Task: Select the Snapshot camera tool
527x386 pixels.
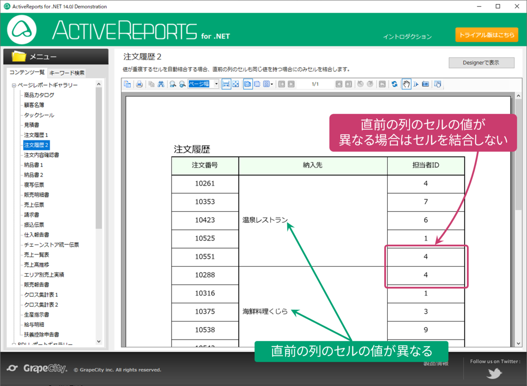Action: coord(426,84)
